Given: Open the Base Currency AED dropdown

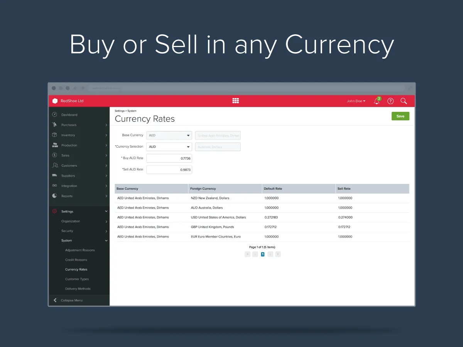Looking at the screenshot, I should click(169, 135).
